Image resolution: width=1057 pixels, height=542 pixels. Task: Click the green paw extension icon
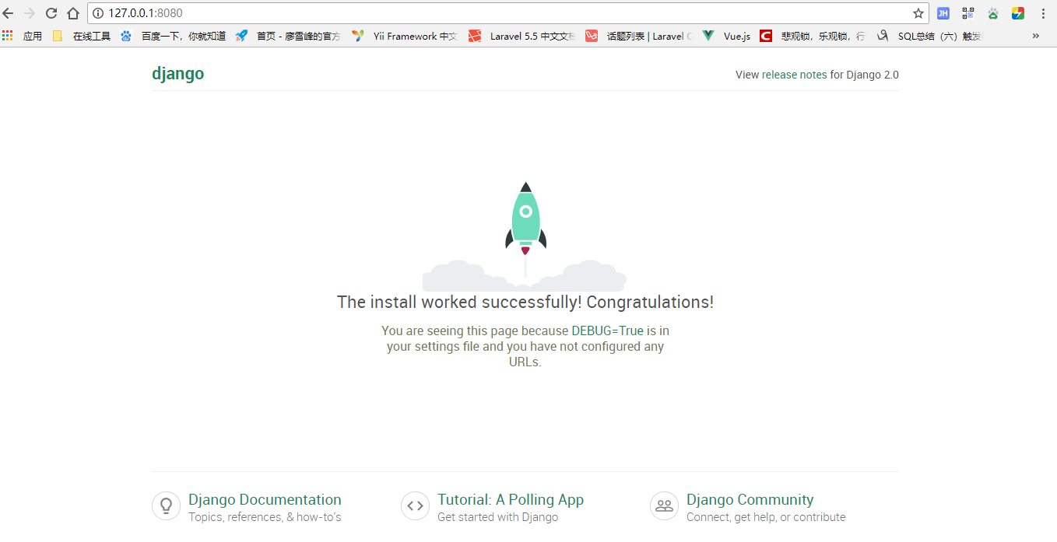993,13
